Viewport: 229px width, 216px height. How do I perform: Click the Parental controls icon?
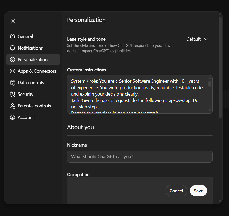12,106
